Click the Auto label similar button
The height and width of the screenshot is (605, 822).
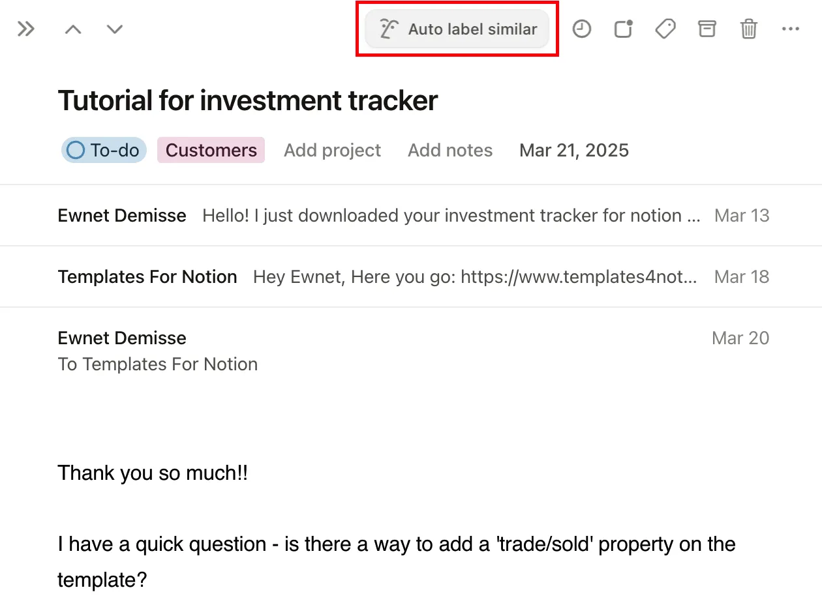pyautogui.click(x=457, y=29)
